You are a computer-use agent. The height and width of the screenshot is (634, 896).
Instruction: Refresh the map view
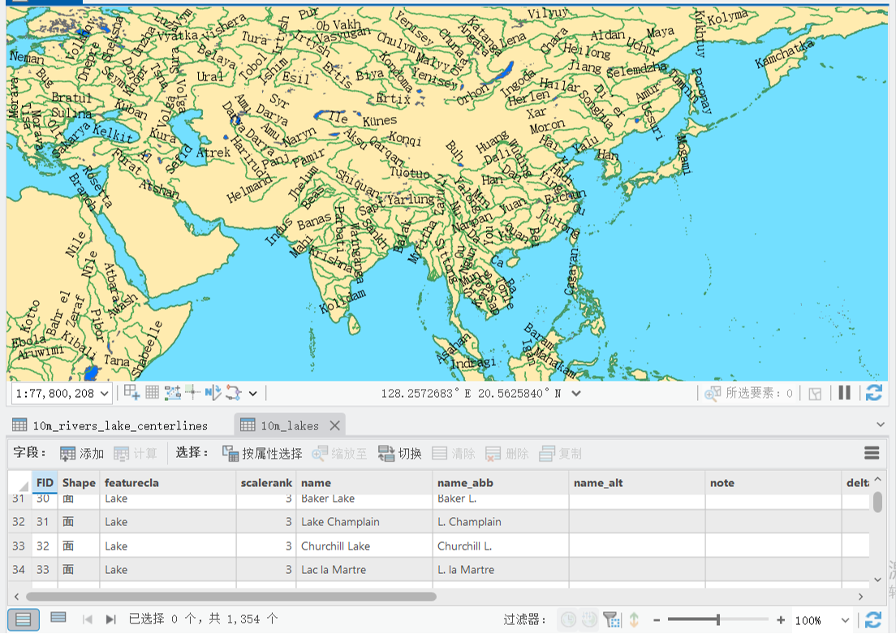pyautogui.click(x=874, y=393)
